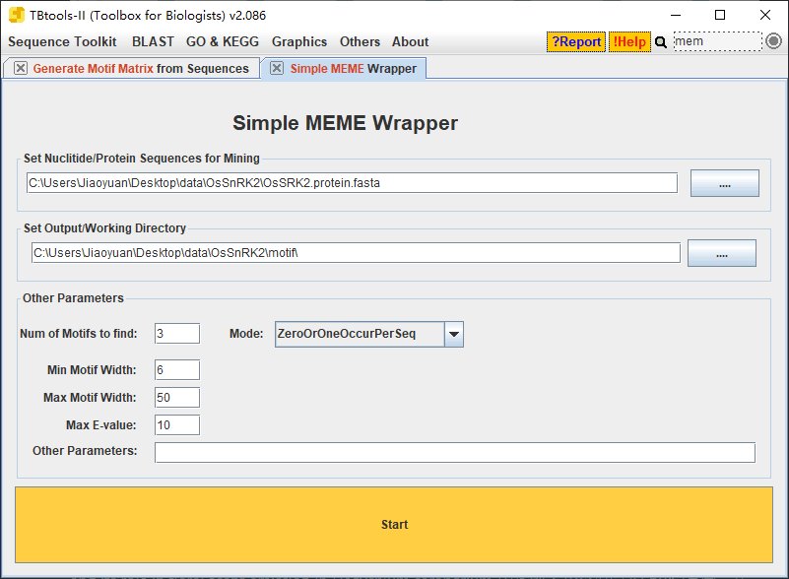This screenshot has width=789, height=579.
Task: Browse for output working directory
Action: tap(722, 253)
